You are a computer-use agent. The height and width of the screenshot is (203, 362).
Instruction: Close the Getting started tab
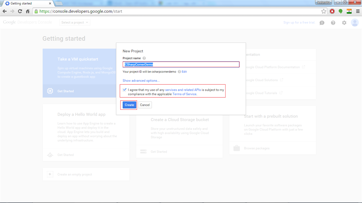[50, 4]
